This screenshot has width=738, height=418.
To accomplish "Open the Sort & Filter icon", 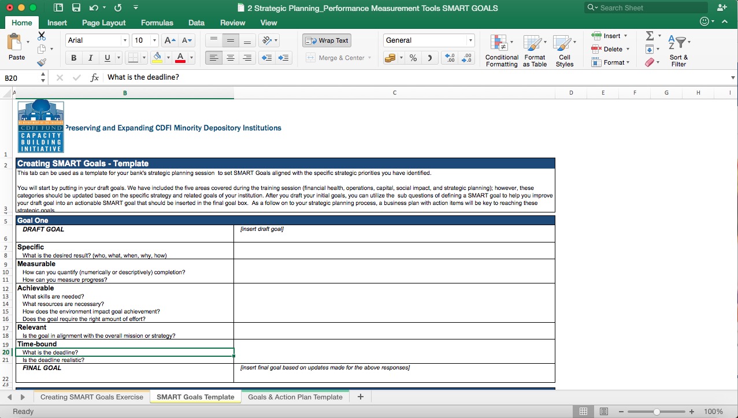I will point(678,50).
